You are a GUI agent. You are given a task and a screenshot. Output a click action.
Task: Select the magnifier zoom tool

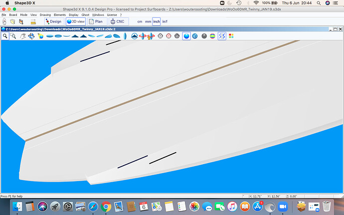pyautogui.click(x=5, y=36)
